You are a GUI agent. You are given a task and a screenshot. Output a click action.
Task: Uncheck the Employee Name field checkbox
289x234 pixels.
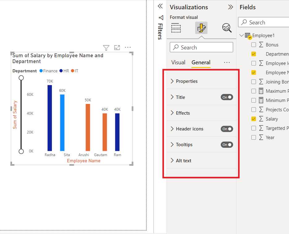click(253, 73)
